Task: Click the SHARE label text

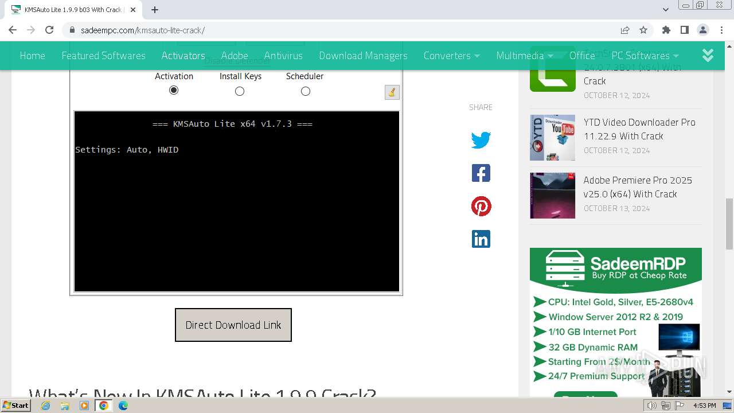Action: point(481,107)
